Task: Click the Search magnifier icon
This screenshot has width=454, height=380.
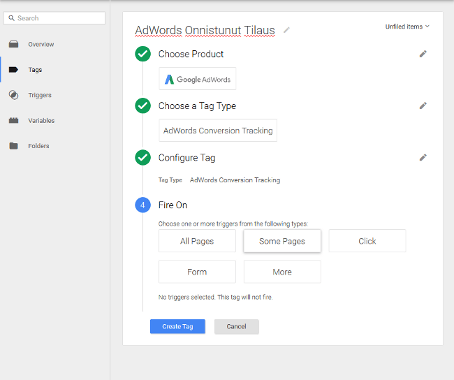Action: (11, 18)
